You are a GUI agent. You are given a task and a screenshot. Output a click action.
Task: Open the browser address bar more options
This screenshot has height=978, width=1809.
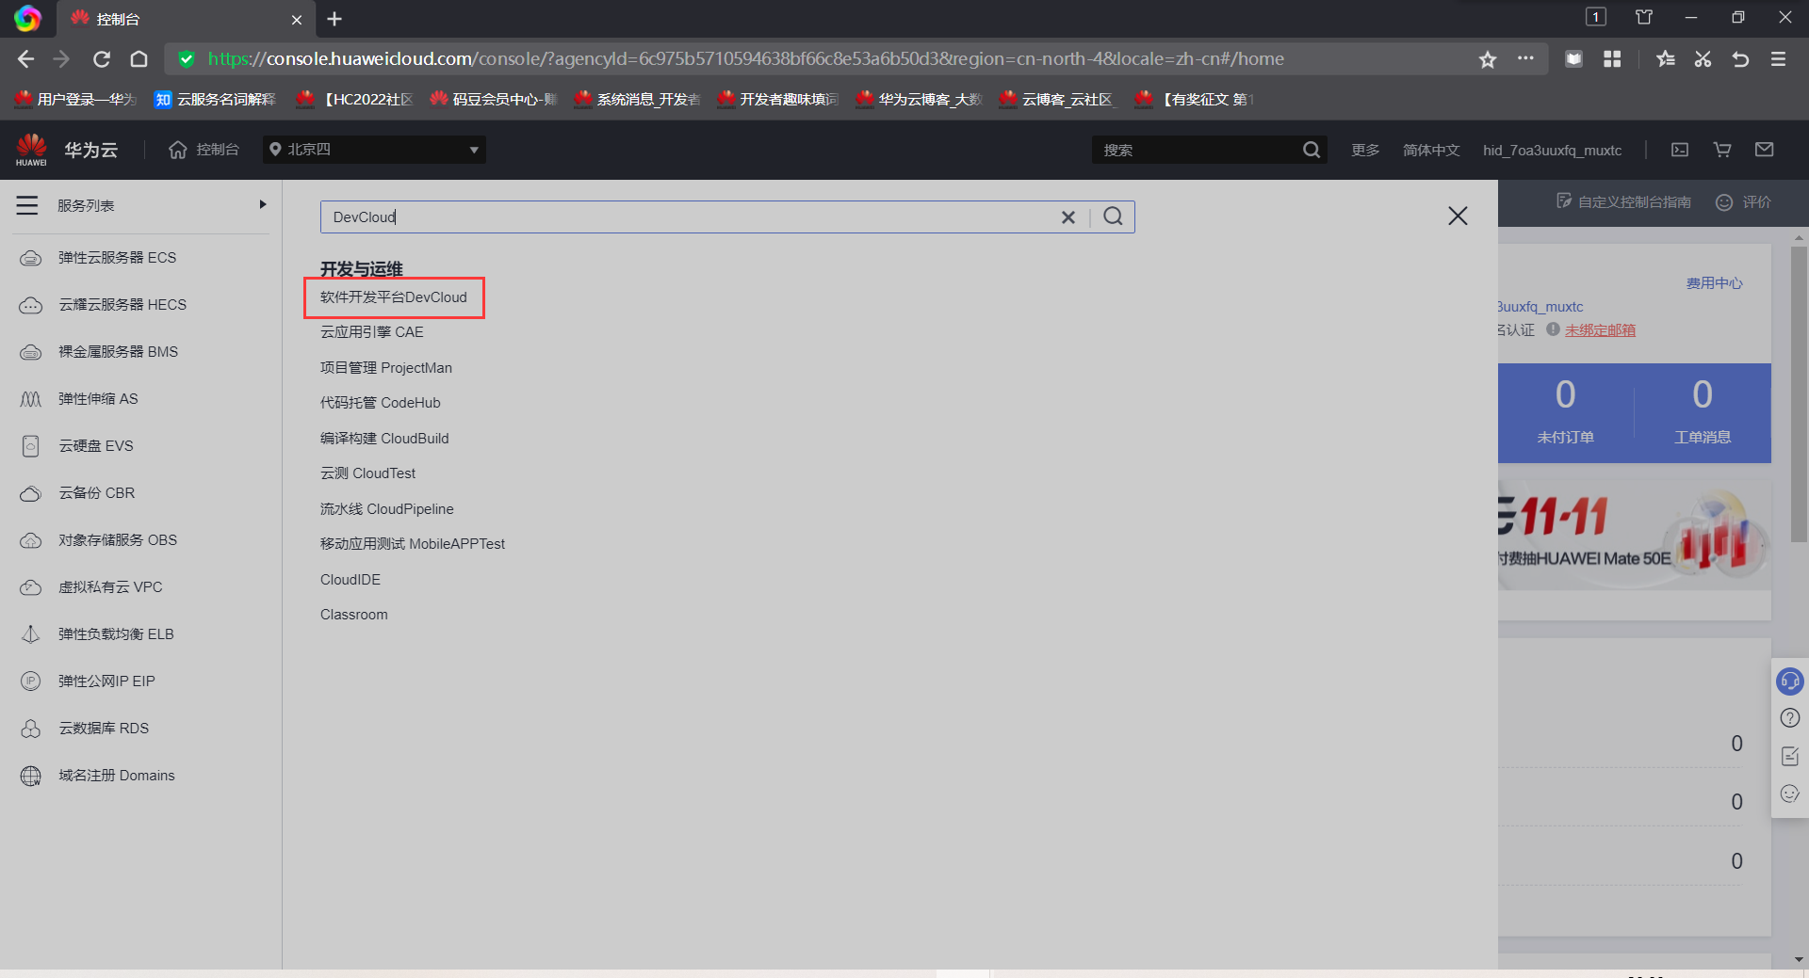coord(1525,58)
